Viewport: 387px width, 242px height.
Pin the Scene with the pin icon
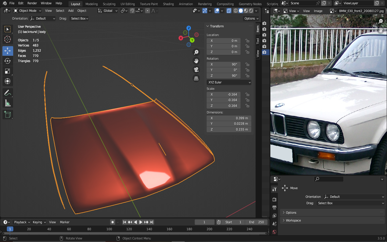[318, 3]
